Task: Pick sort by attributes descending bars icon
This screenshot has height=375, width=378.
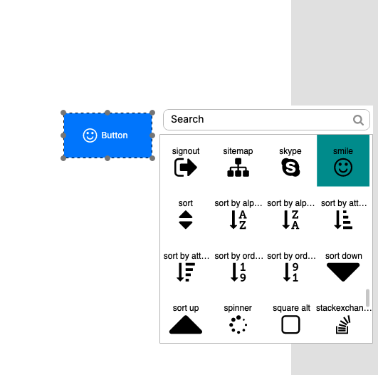Action: (186, 272)
